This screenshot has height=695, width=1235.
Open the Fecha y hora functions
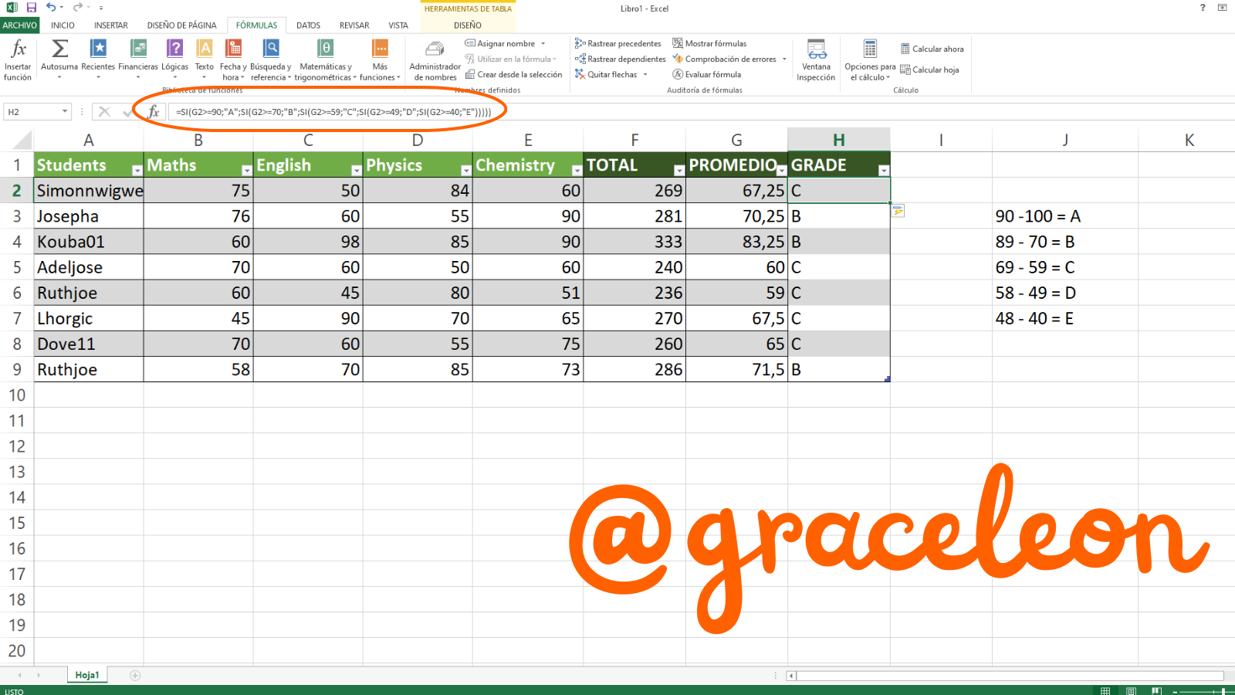(x=233, y=60)
